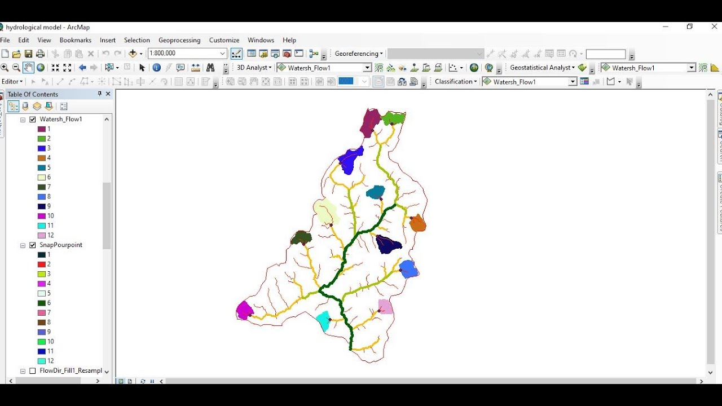Open the Editor menu dropdown

click(x=12, y=81)
